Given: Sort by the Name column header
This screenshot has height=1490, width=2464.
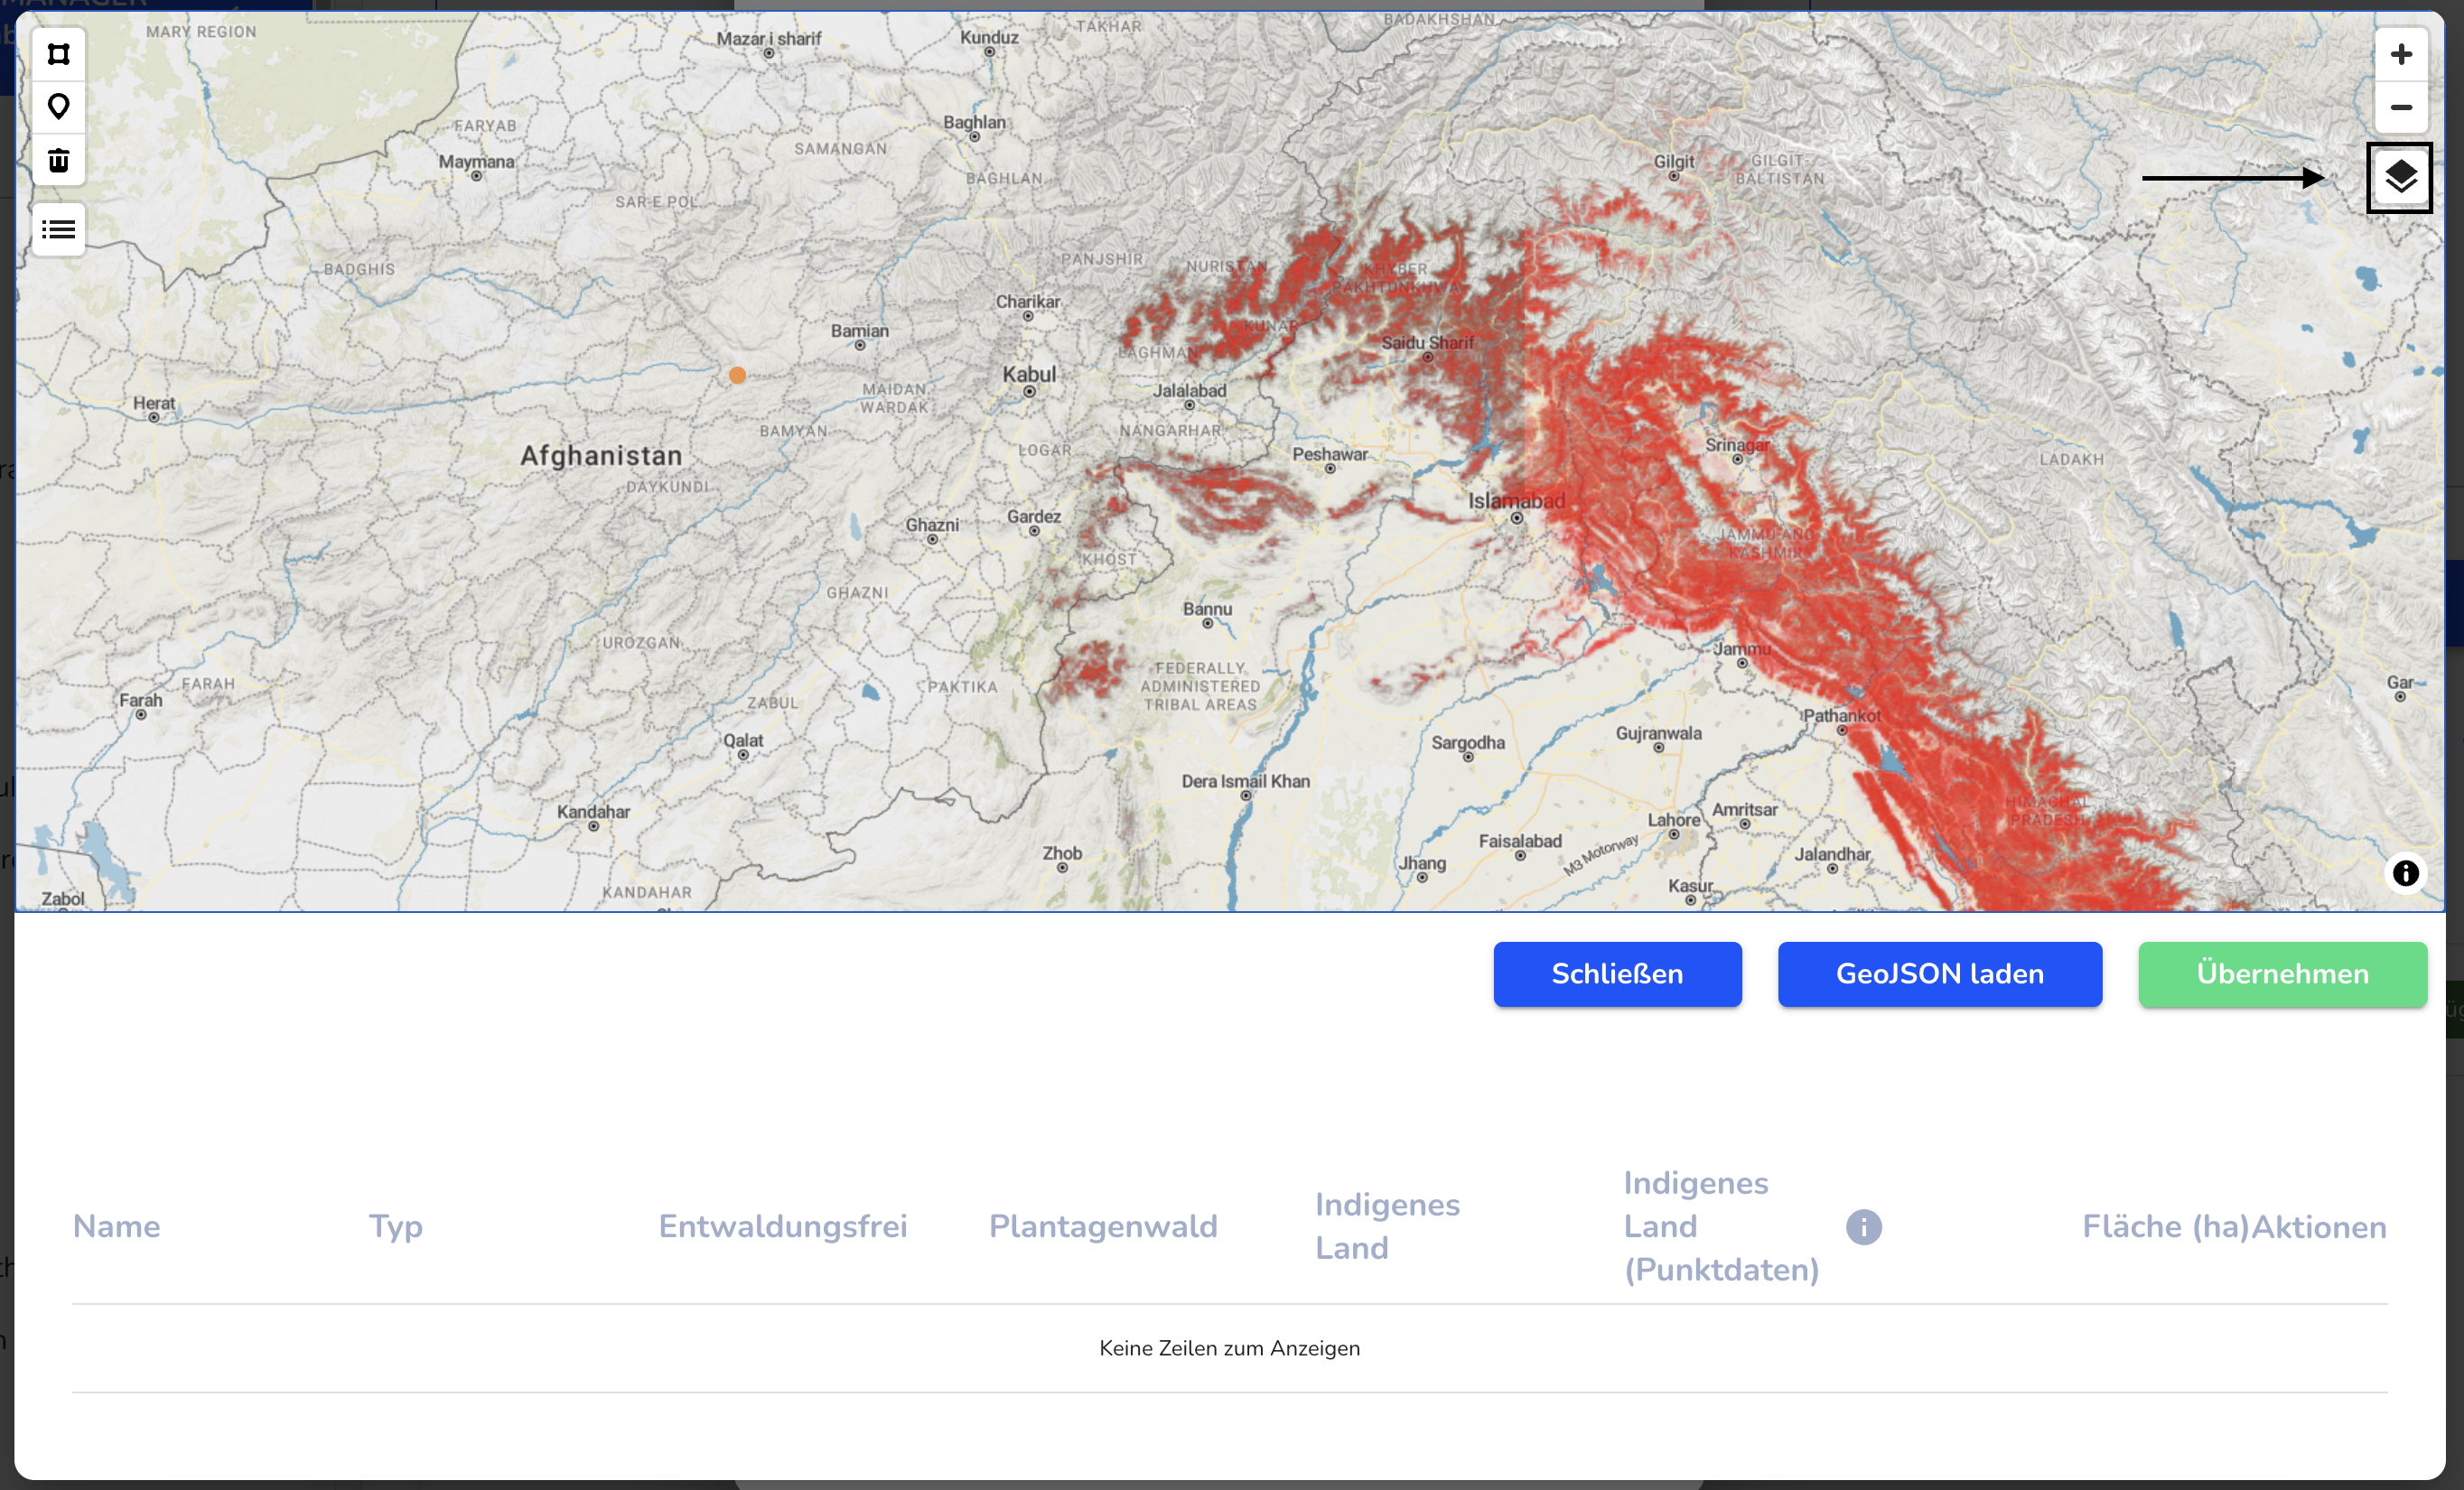Looking at the screenshot, I should click(x=117, y=1227).
